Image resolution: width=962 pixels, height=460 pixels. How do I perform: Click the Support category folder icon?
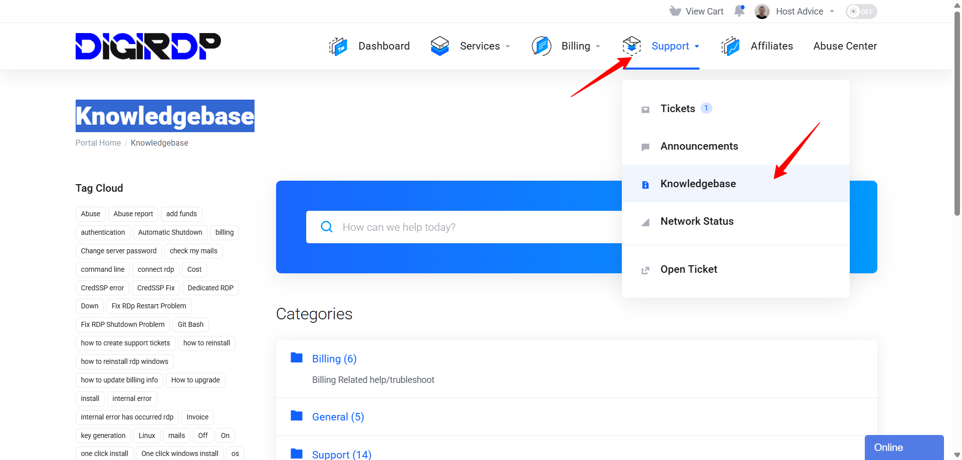pos(297,453)
